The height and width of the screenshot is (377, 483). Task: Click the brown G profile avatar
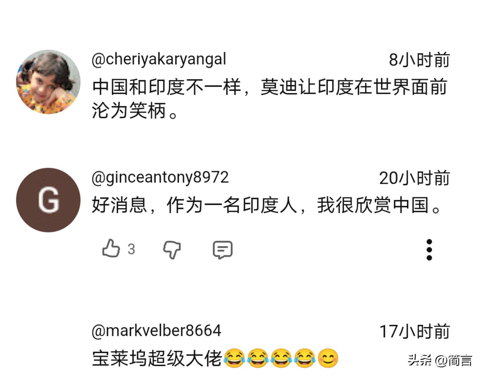click(48, 200)
